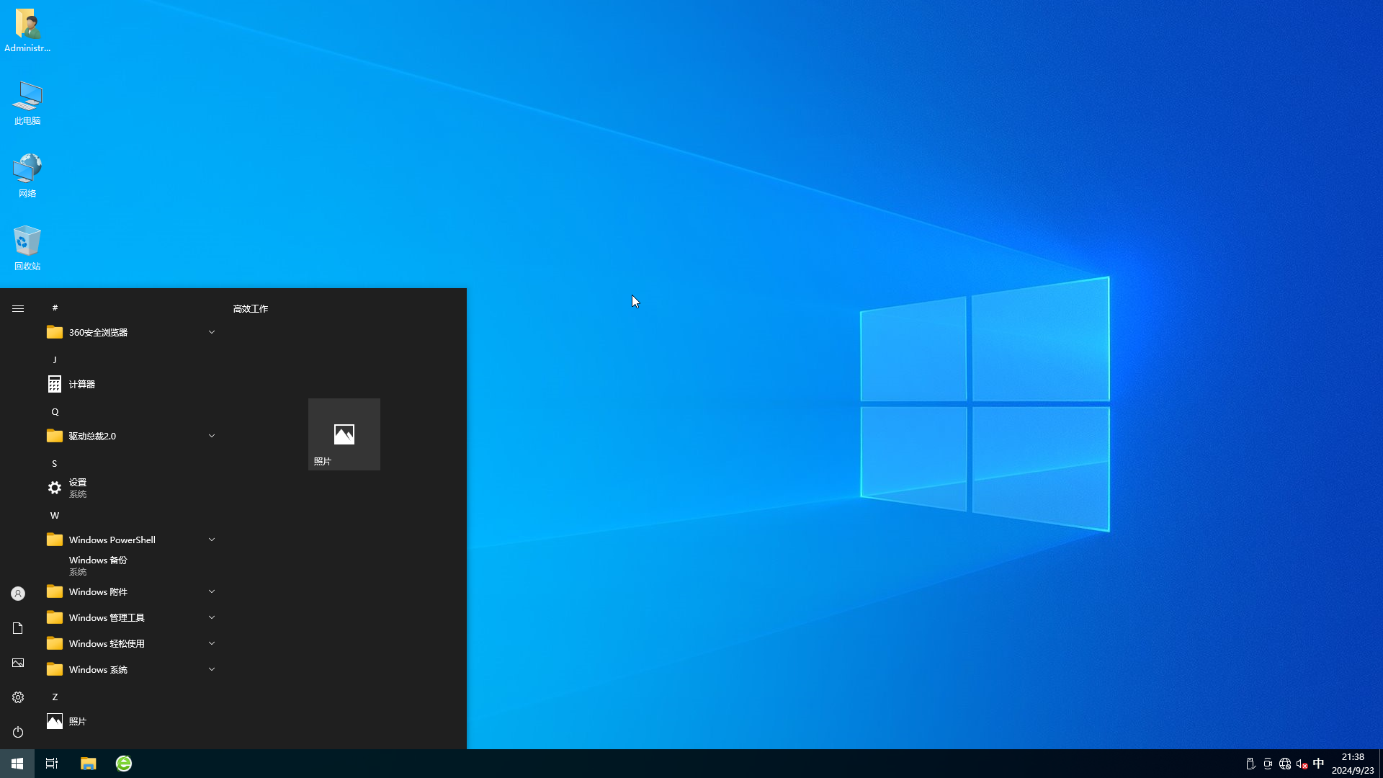Click the muted volume tray icon
This screenshot has height=778, width=1383.
(1302, 764)
